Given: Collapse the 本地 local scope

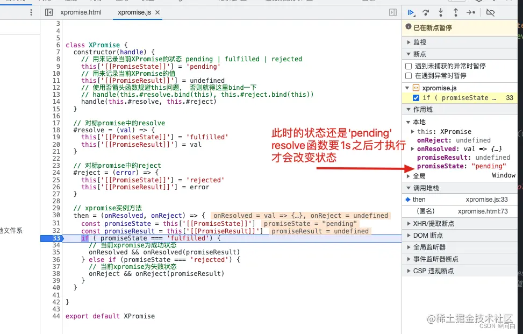Looking at the screenshot, I should click(x=408, y=122).
